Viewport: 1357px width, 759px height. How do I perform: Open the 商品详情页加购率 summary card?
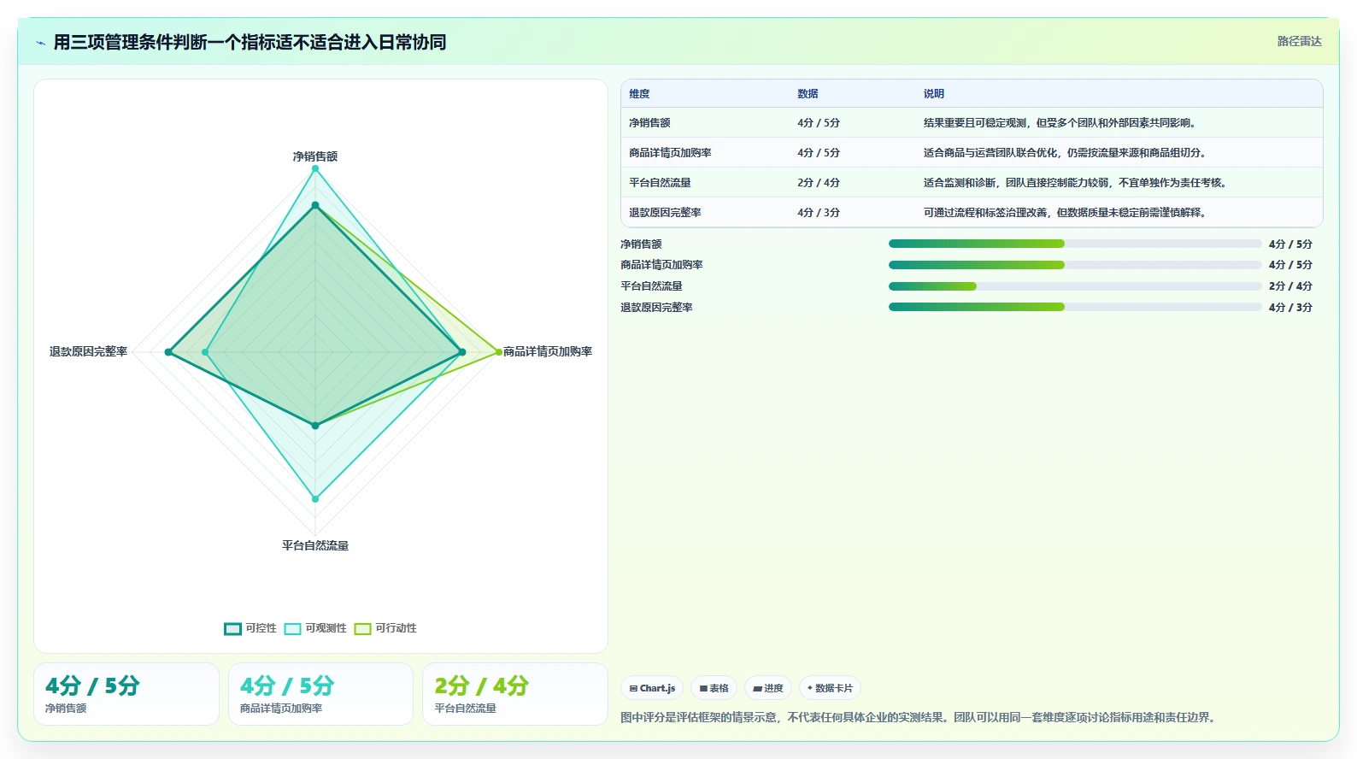pos(320,694)
